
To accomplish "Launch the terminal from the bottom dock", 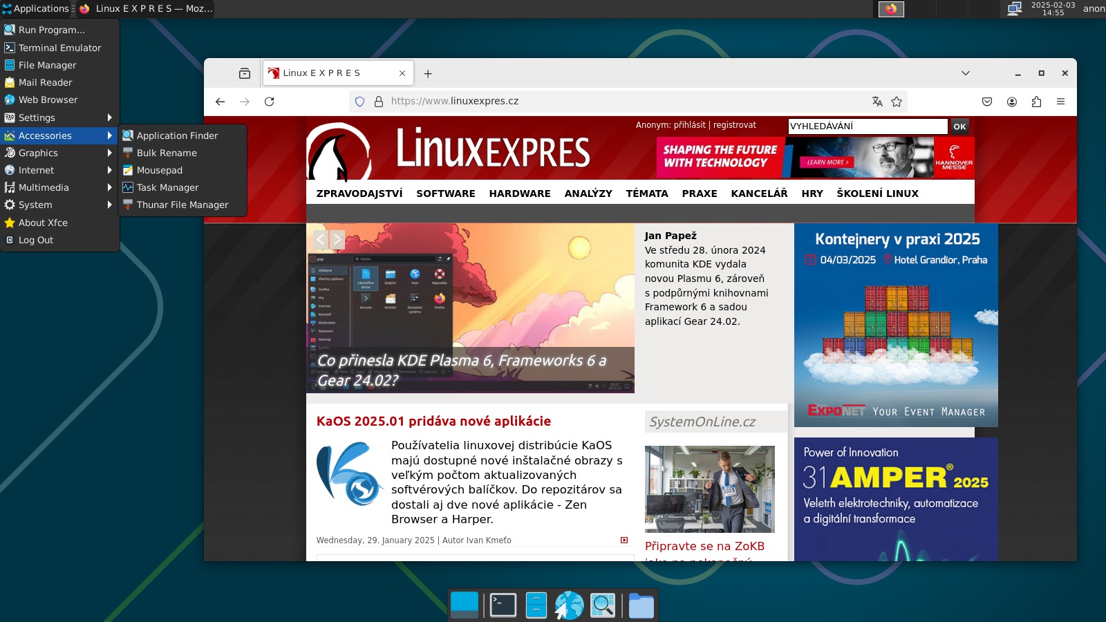I will (x=503, y=605).
